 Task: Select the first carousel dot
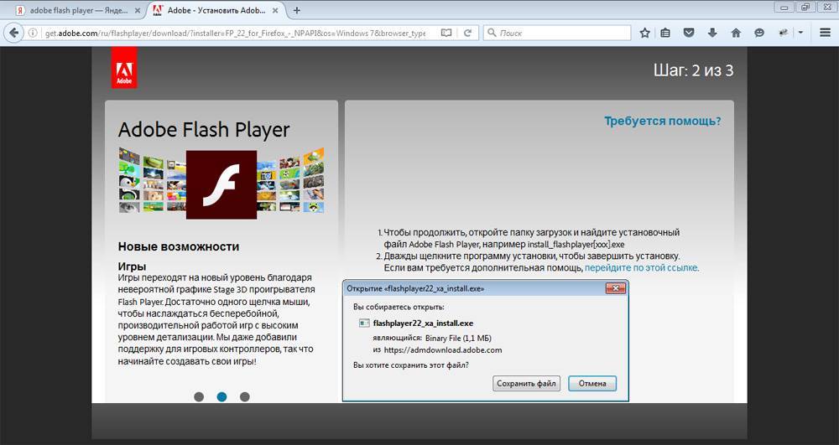coord(199,397)
